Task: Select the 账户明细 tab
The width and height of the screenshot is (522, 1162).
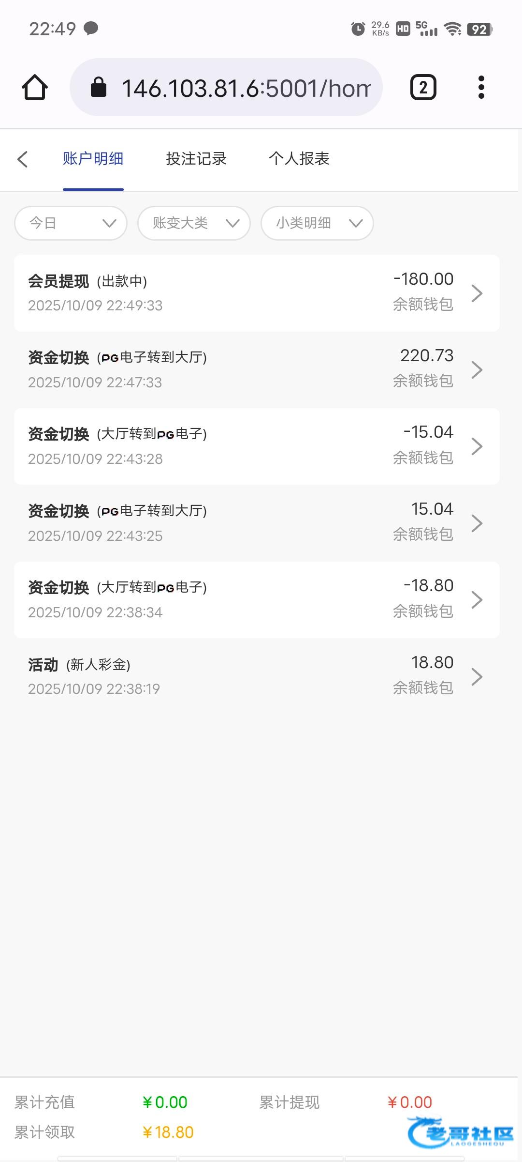Action: (93, 159)
